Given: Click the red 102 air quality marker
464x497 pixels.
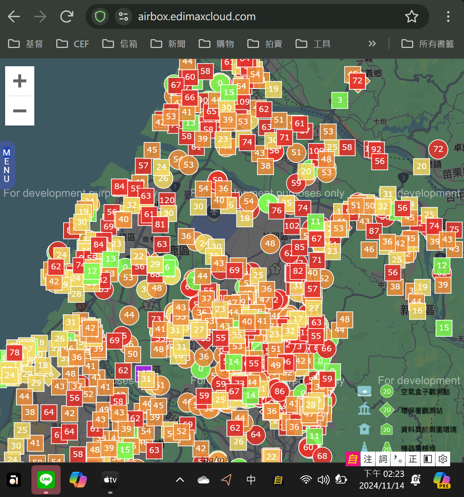Looking at the screenshot, I should point(292,226).
